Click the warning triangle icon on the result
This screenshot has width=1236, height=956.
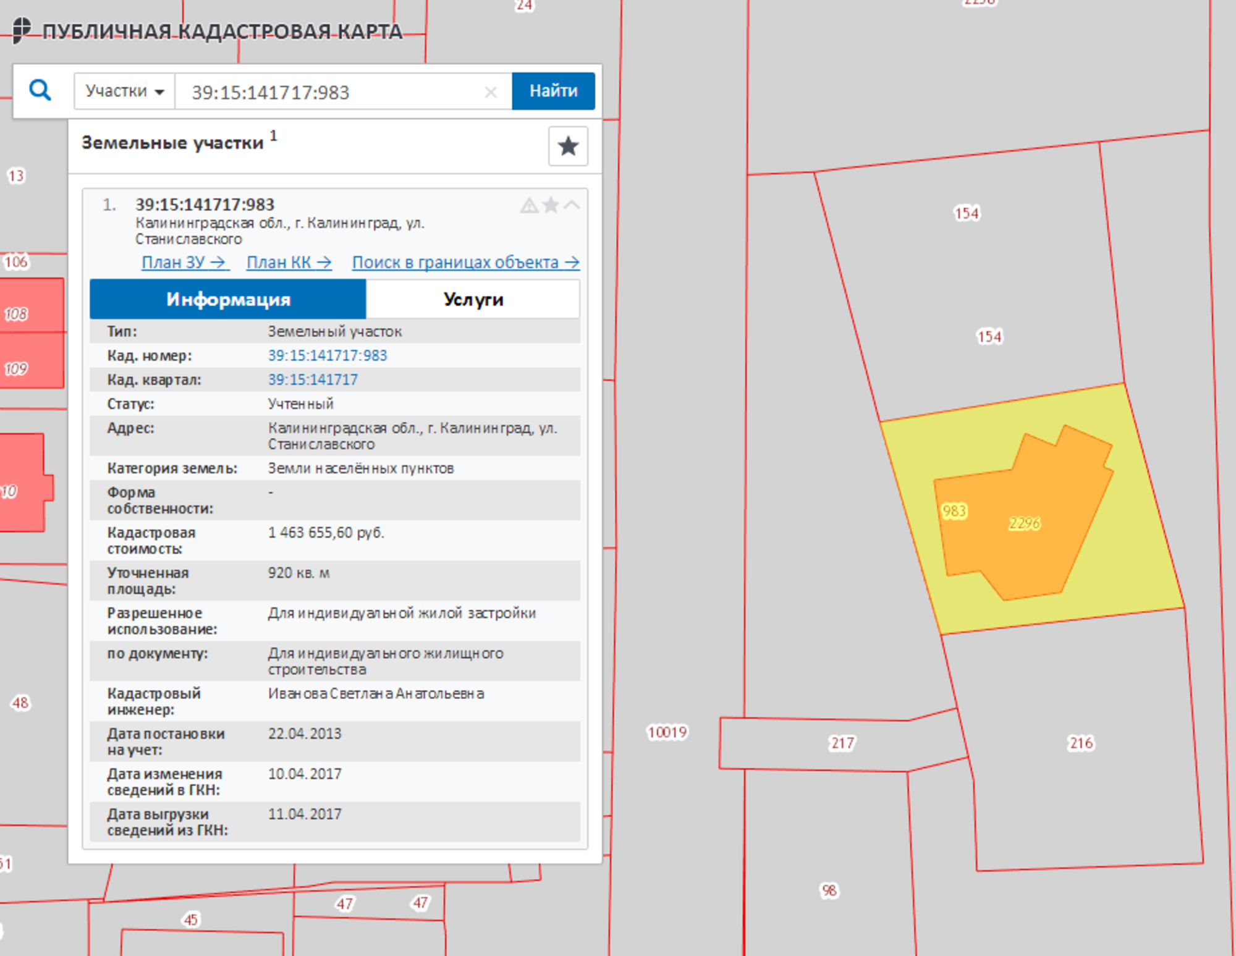(529, 205)
